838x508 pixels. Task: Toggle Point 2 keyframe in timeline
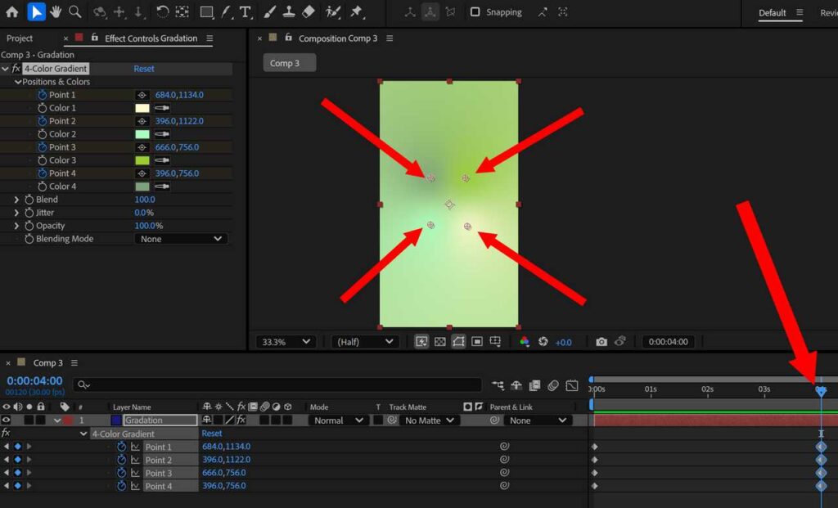(18, 460)
